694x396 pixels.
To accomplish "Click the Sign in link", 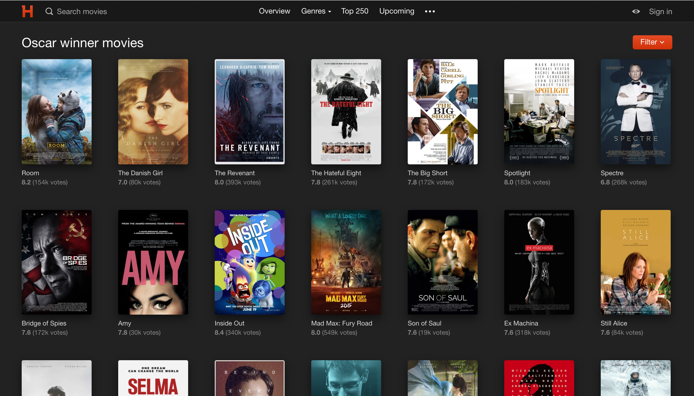I will click(660, 11).
